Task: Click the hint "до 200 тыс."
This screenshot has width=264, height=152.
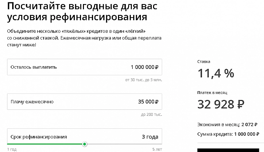Action: (151, 115)
